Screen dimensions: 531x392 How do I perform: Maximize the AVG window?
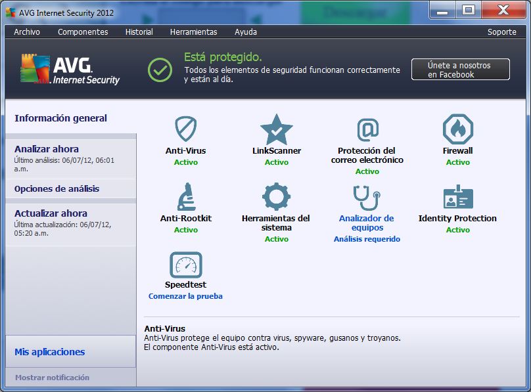pos(469,11)
